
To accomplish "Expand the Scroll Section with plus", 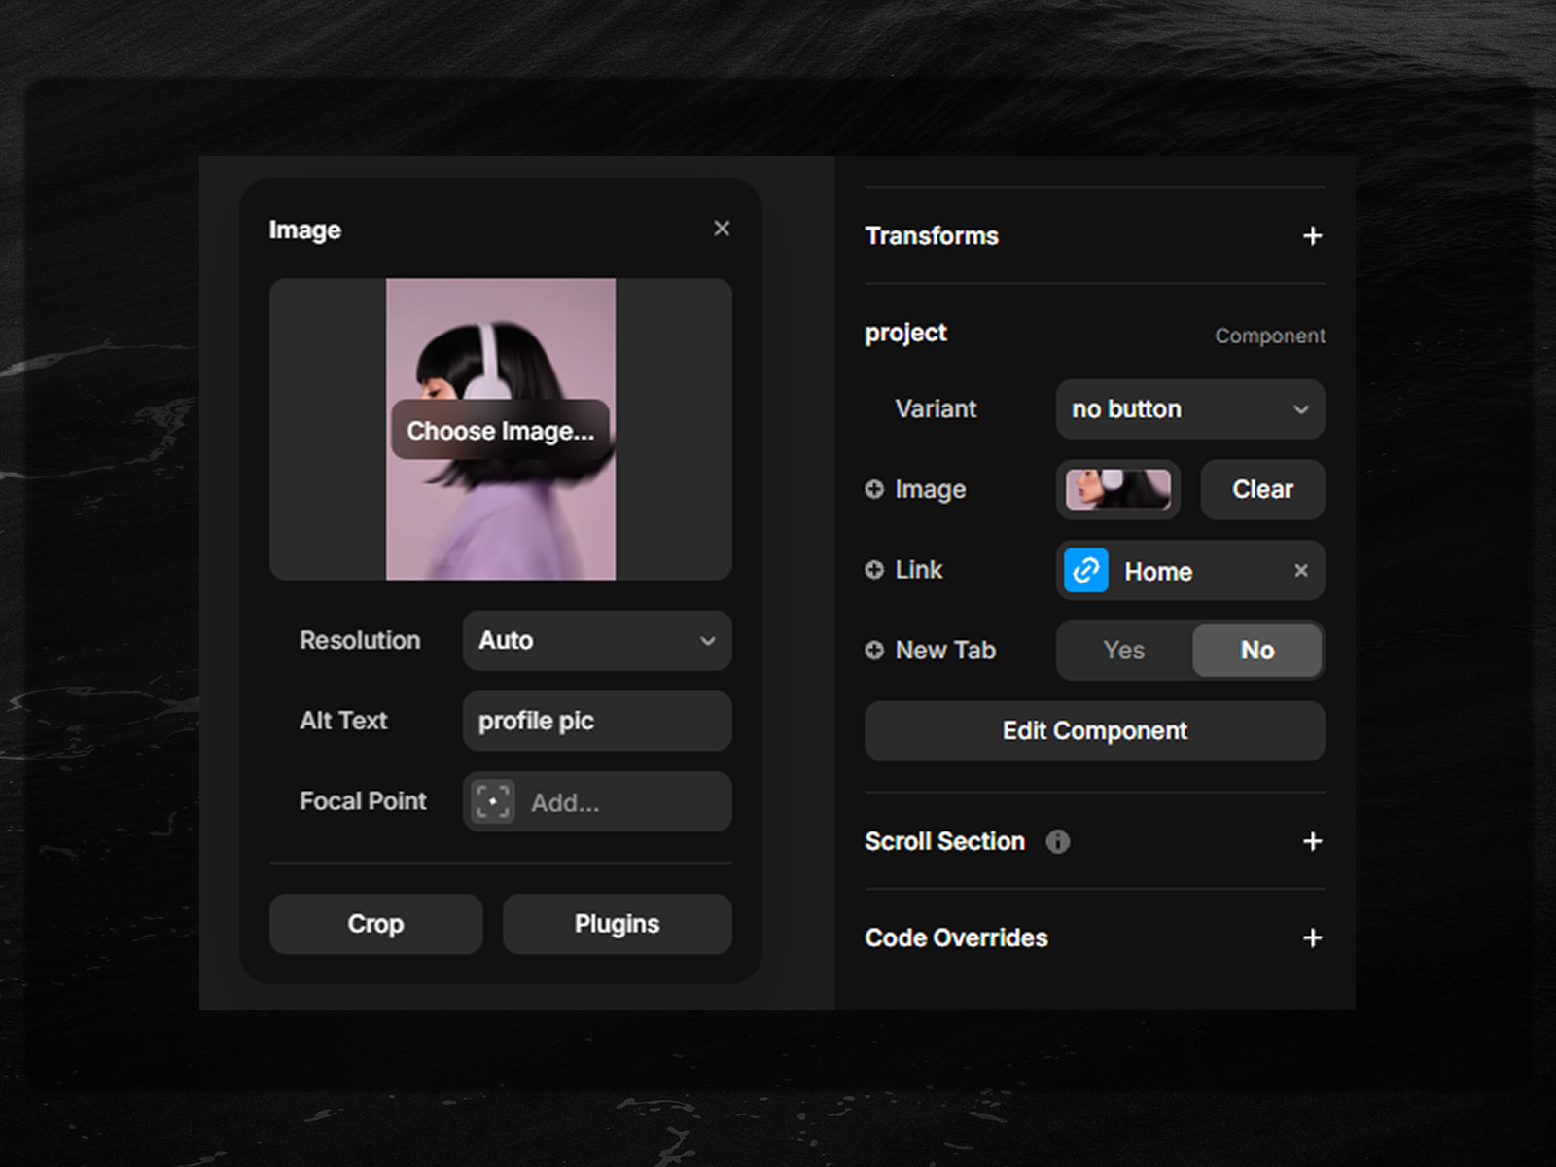I will pyautogui.click(x=1312, y=842).
